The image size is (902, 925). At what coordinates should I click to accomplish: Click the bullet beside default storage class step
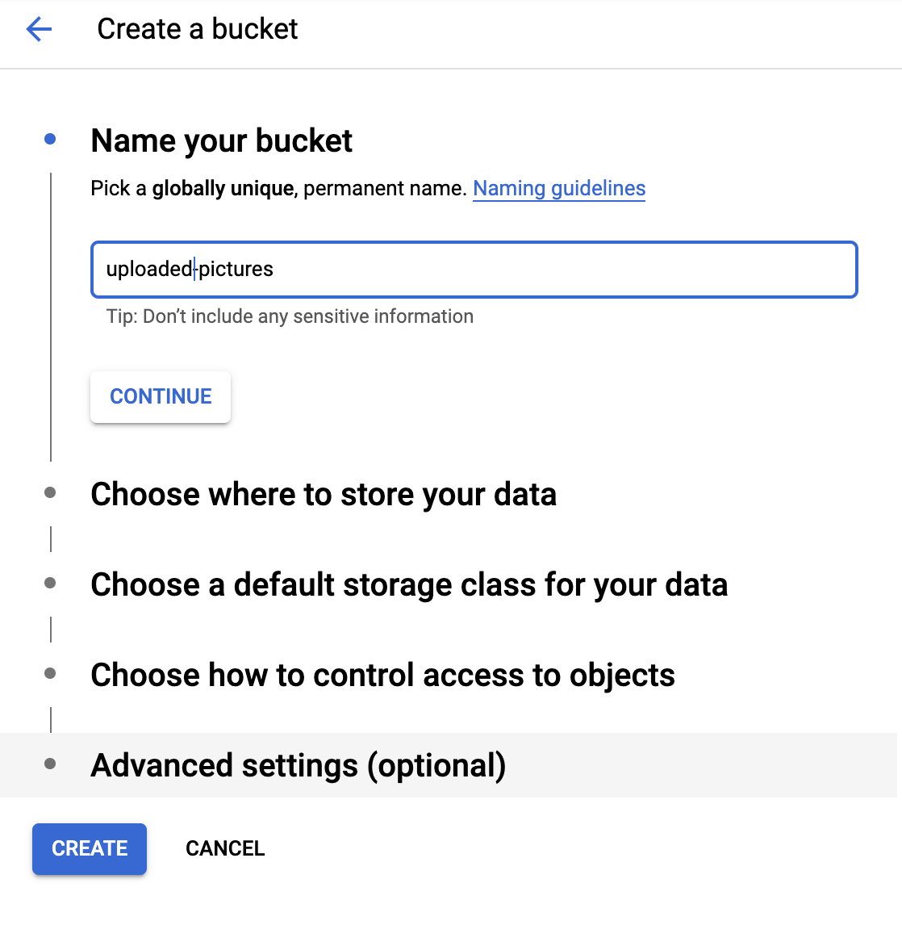click(50, 583)
